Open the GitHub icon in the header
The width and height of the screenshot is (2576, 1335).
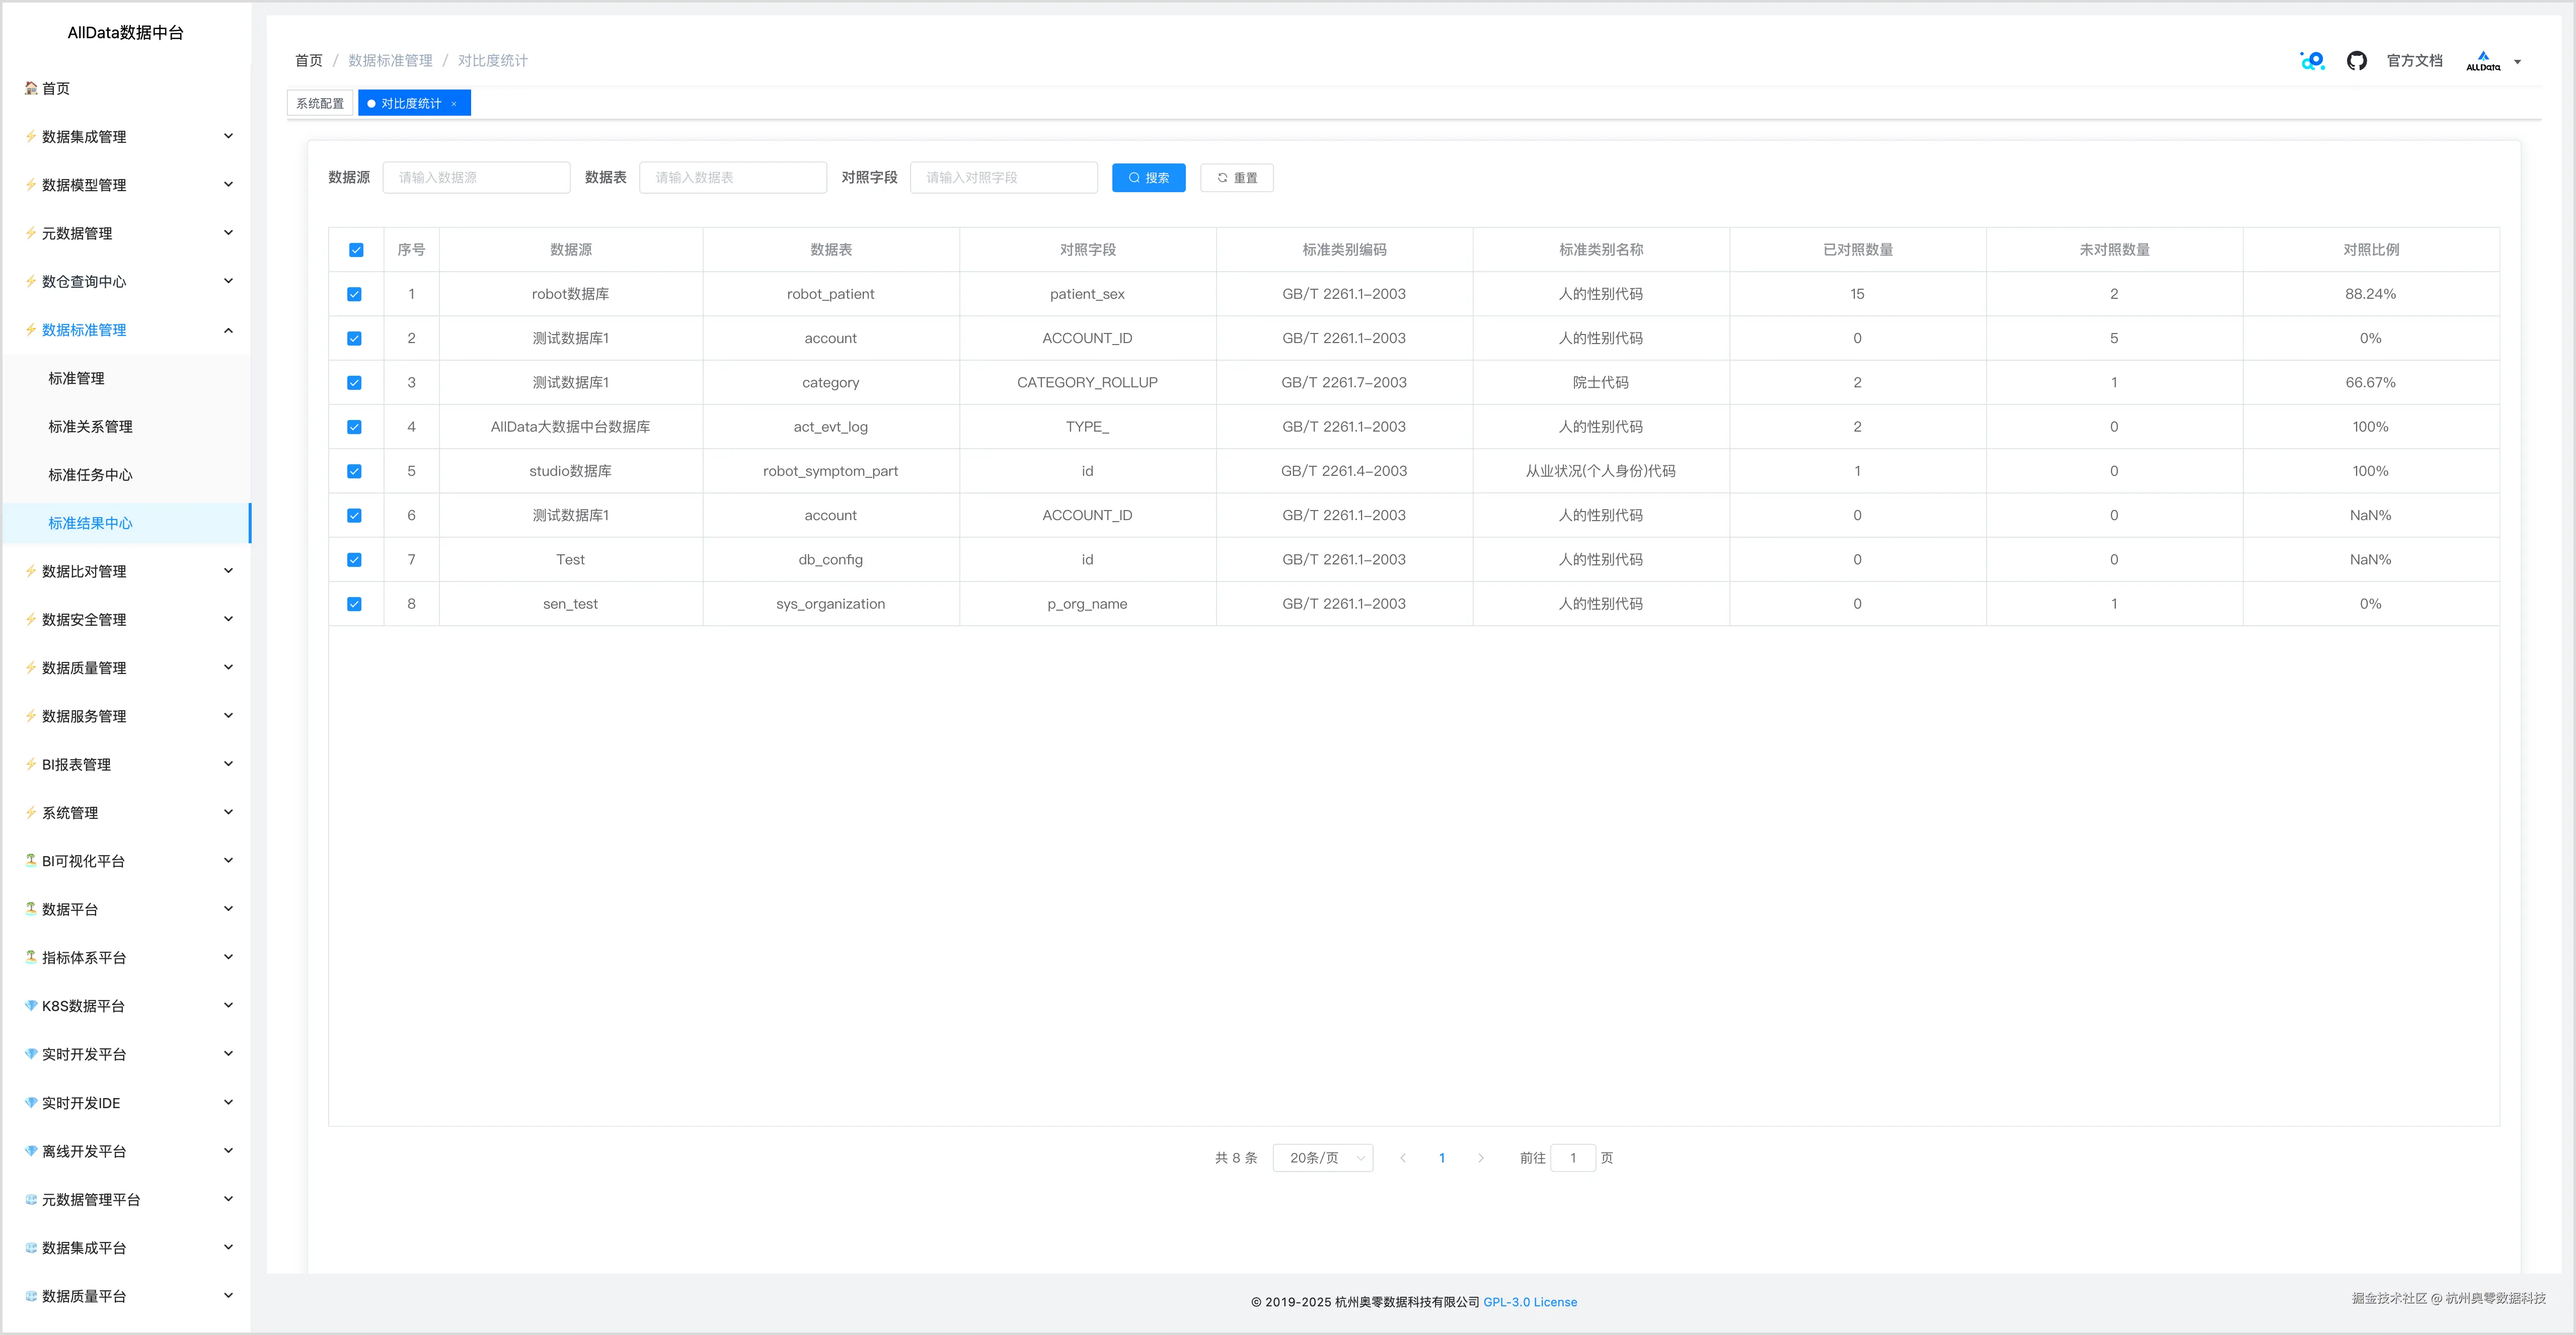(2356, 61)
